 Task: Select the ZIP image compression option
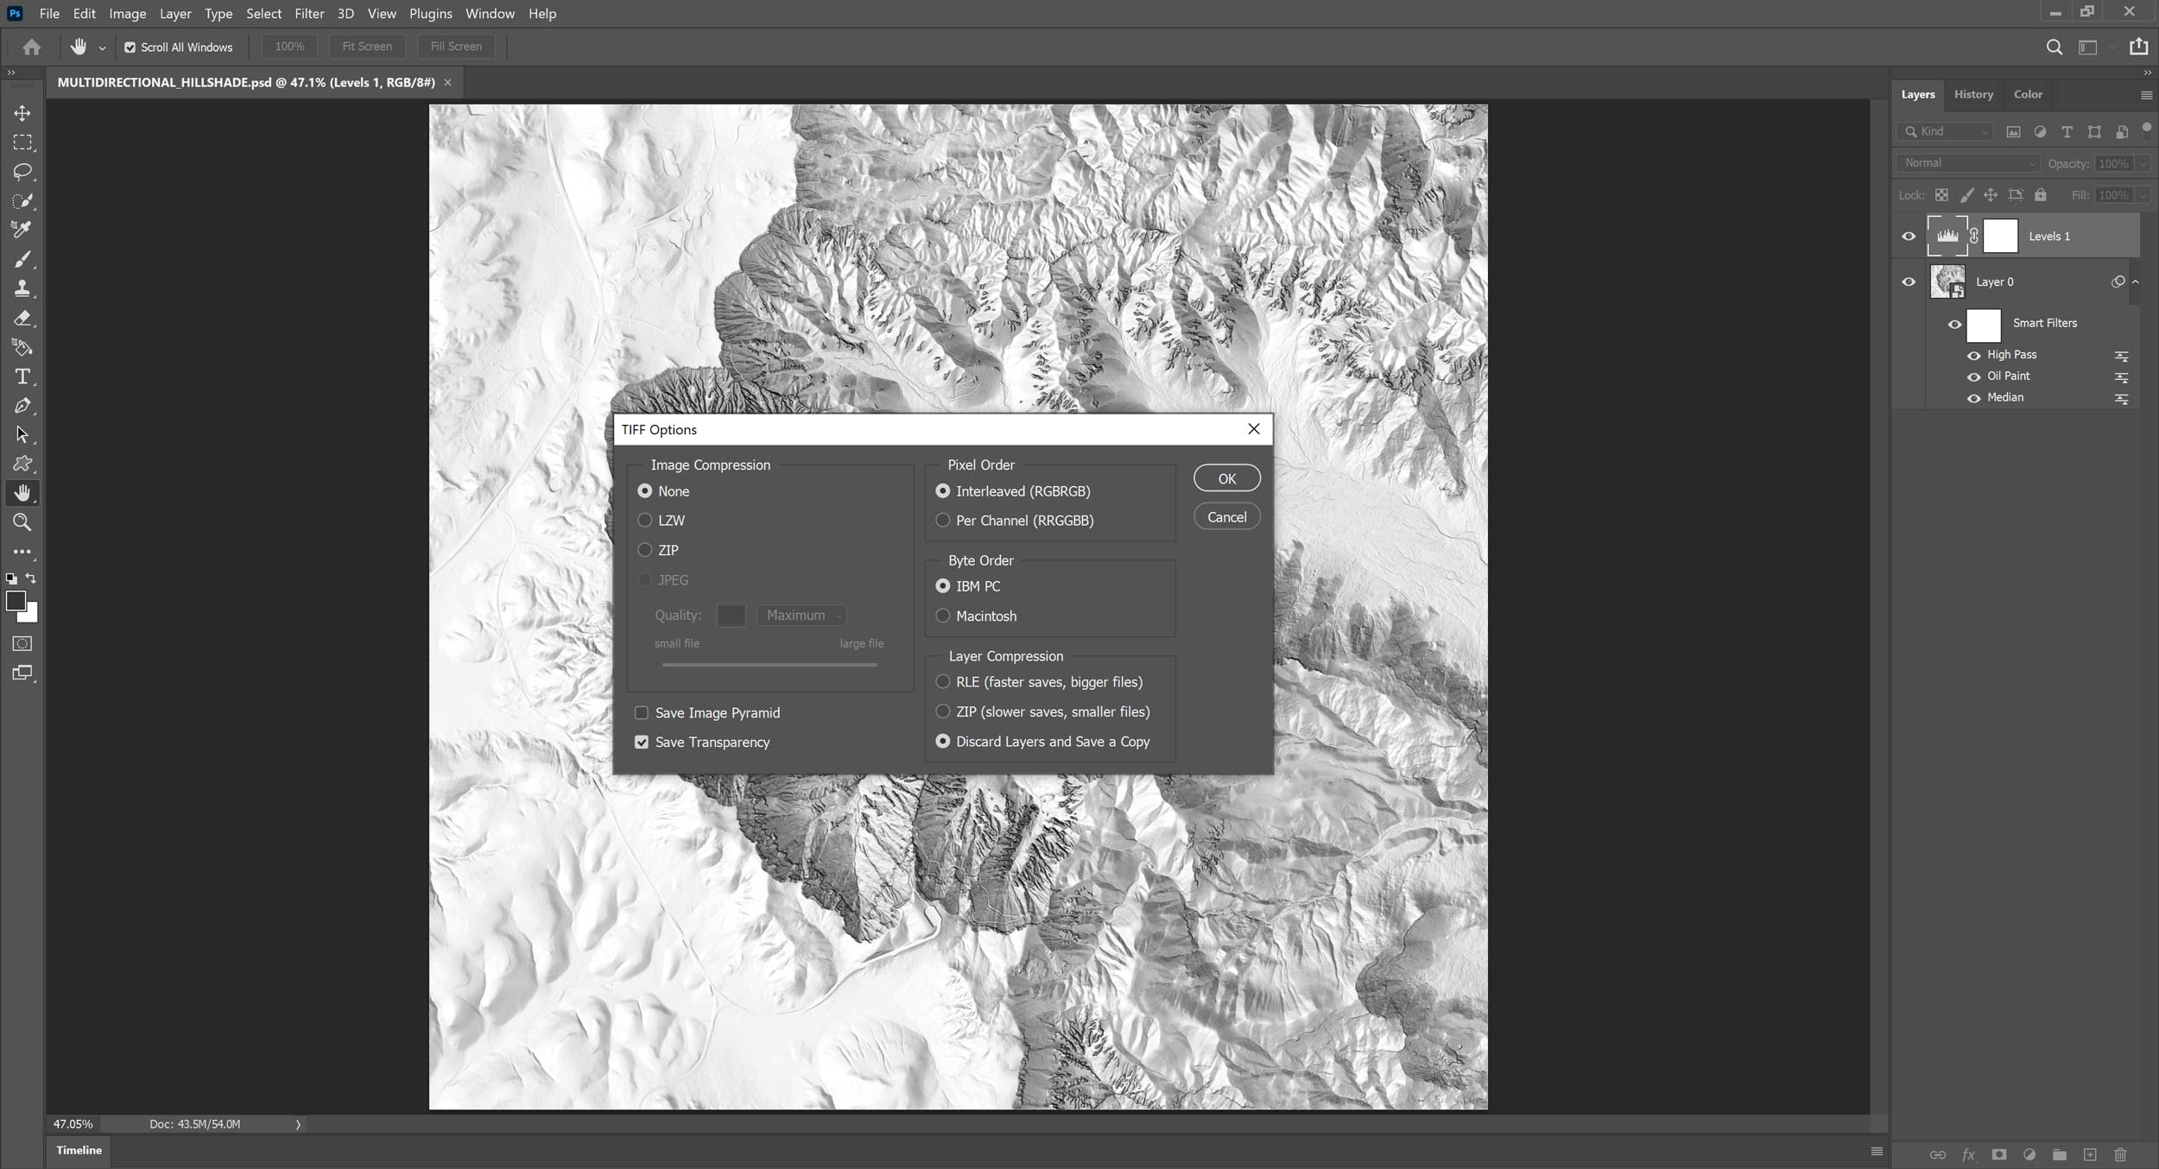pyautogui.click(x=645, y=550)
